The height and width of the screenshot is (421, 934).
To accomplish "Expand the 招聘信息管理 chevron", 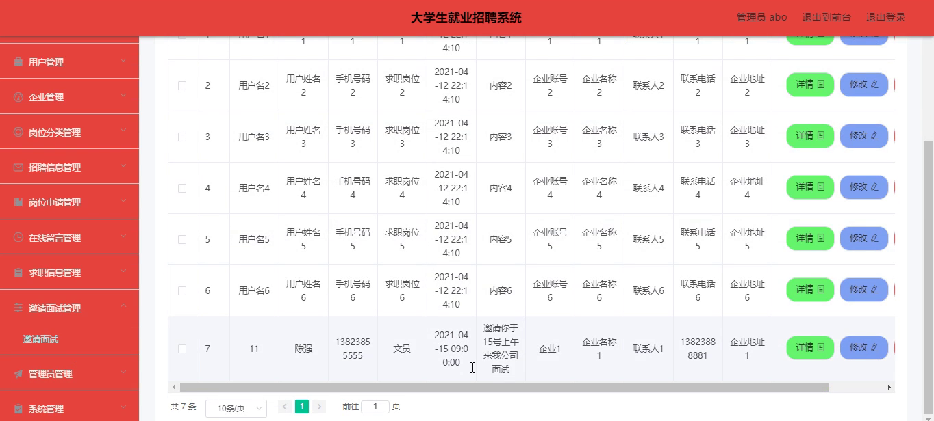I will [x=123, y=167].
